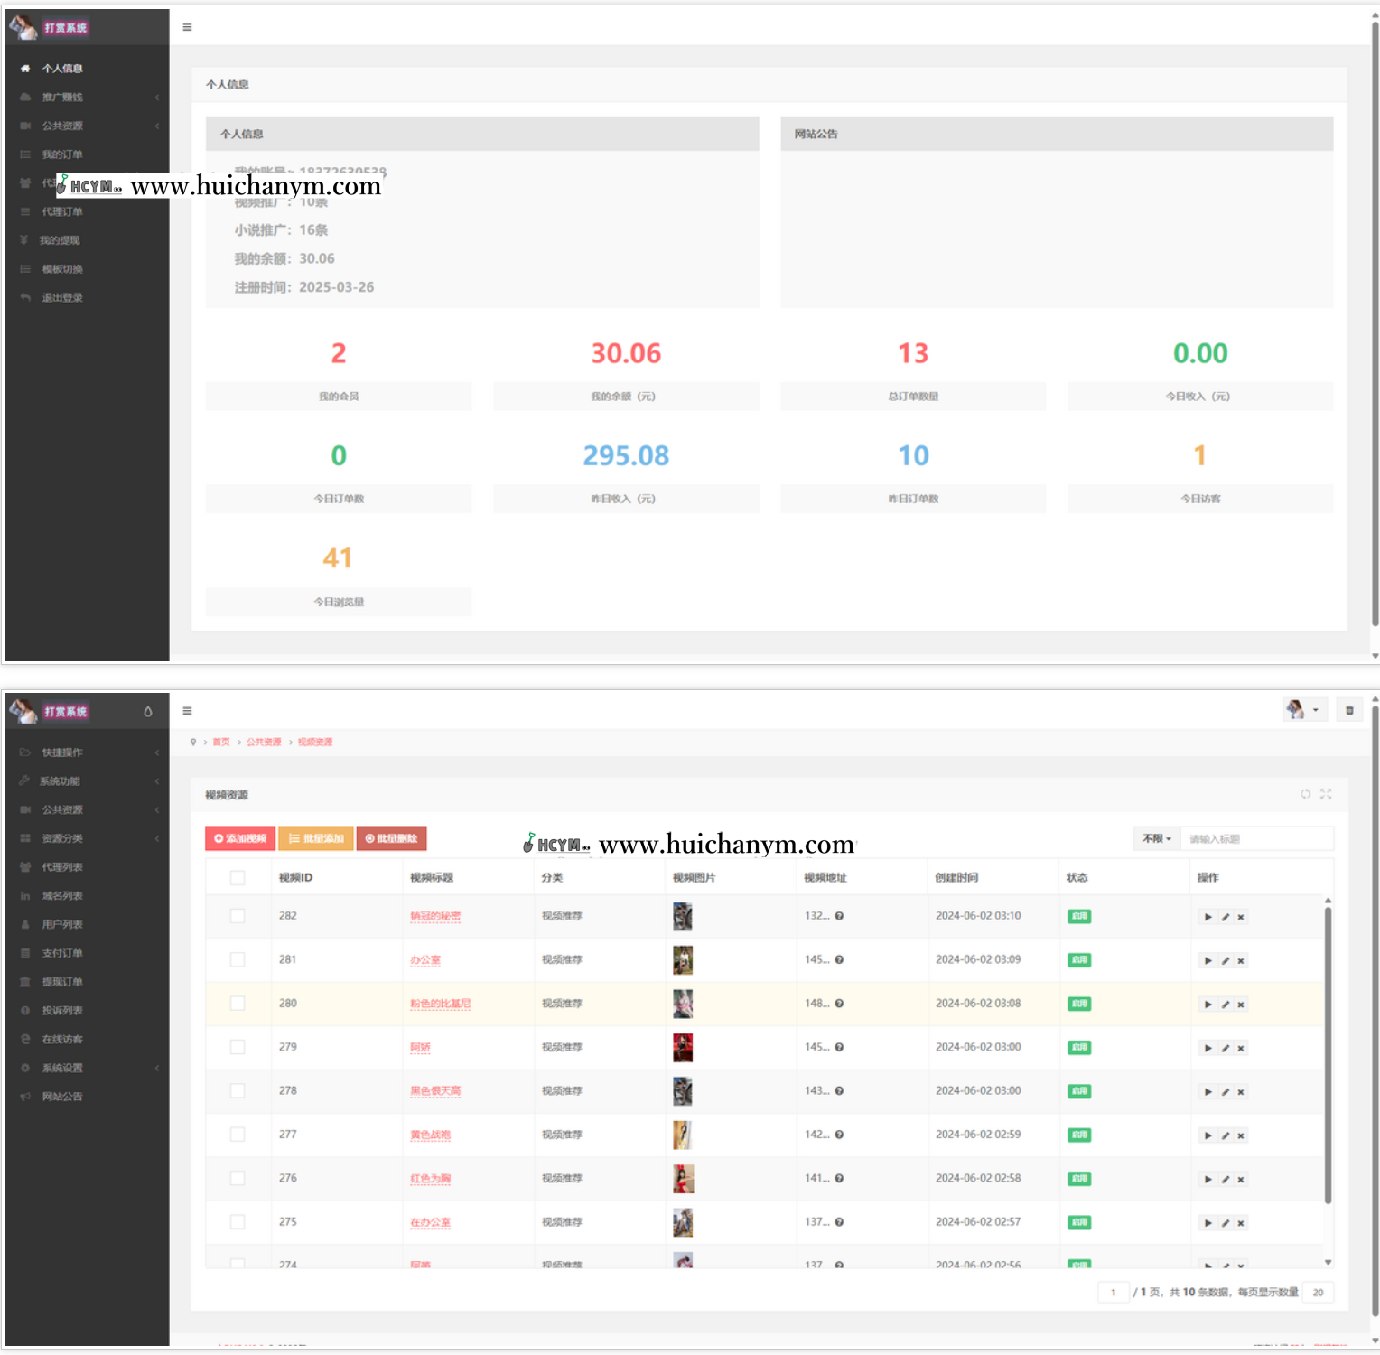
Task: Select the checkbox for video ID 279
Action: [238, 1047]
